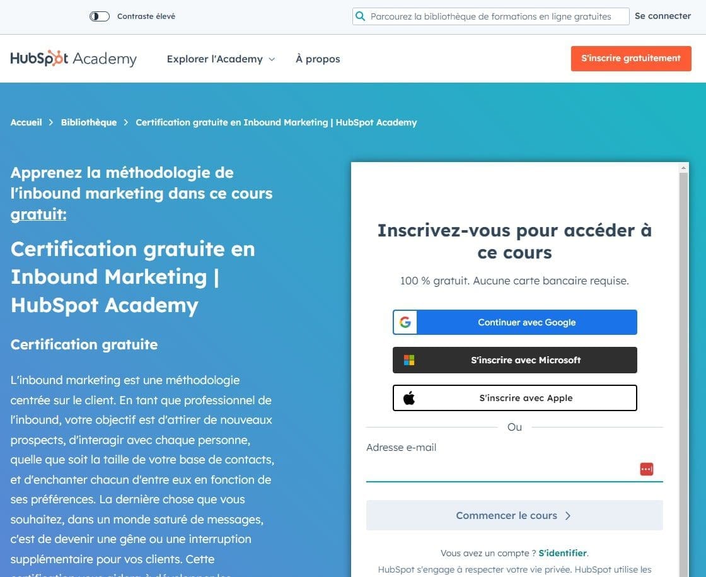Click the underlined word gratuit:
The image size is (706, 577).
(x=38, y=214)
